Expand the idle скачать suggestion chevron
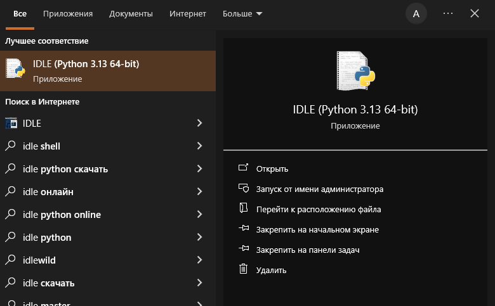 click(199, 283)
